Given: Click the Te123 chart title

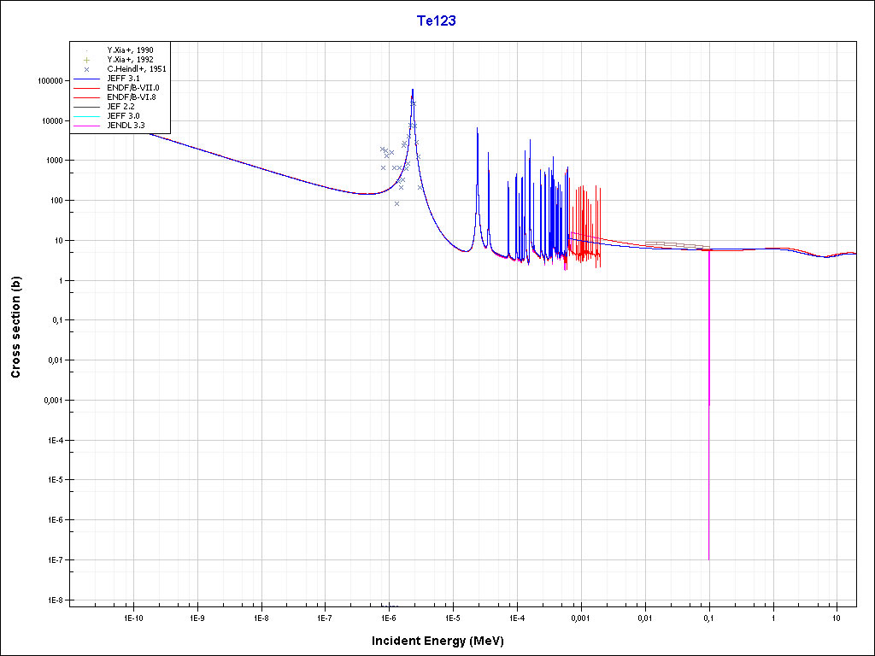Looking at the screenshot, I should click(436, 21).
